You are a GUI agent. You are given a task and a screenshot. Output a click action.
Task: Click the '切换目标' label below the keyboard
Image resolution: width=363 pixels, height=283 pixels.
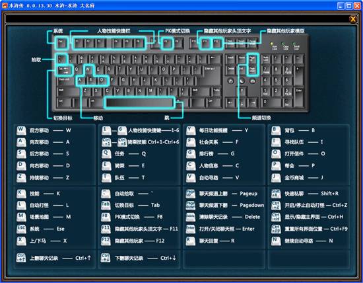(63, 118)
